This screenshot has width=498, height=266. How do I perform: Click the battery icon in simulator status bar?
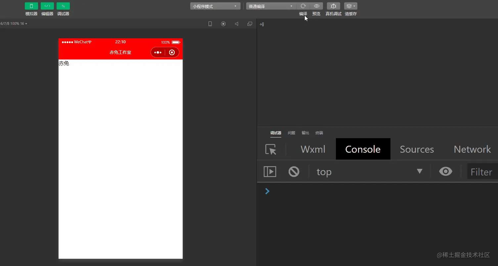[x=176, y=42]
